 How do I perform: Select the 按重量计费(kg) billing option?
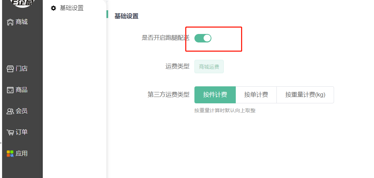tap(305, 95)
